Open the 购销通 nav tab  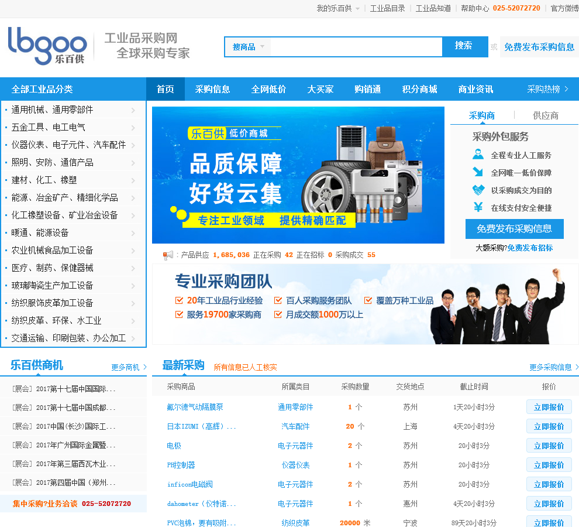(x=367, y=89)
